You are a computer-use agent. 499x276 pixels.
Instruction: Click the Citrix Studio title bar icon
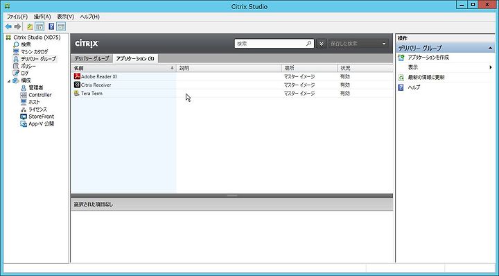coord(8,6)
